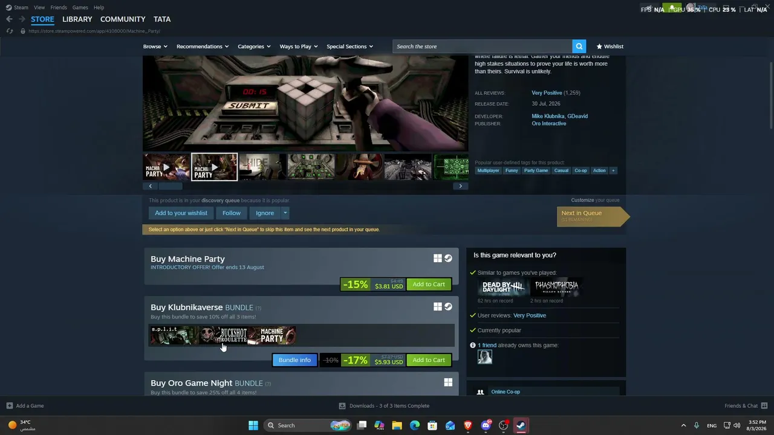The height and width of the screenshot is (435, 774).
Task: Click the Ignore button
Action: click(x=264, y=213)
